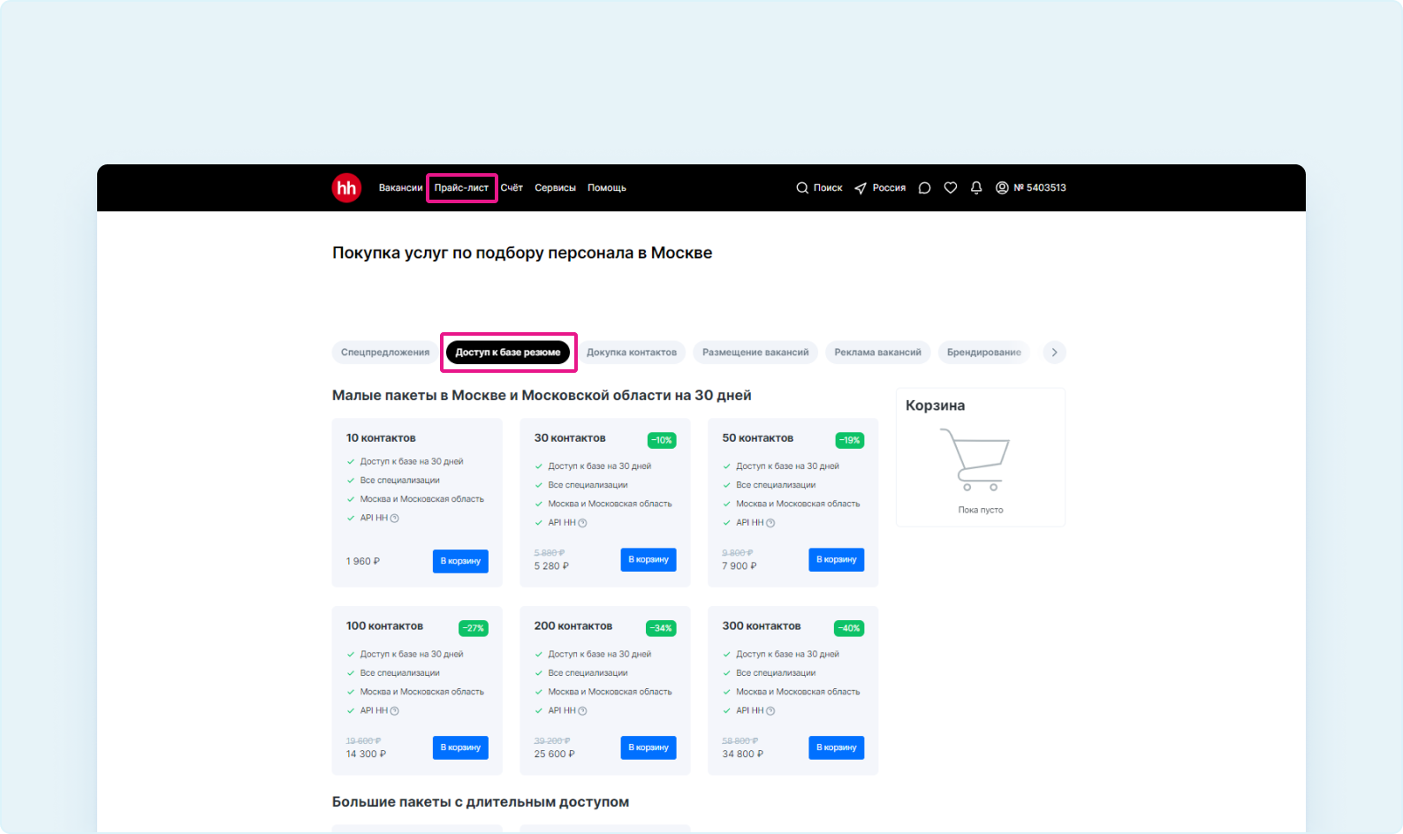Click the -34% discount badge

coord(662,628)
